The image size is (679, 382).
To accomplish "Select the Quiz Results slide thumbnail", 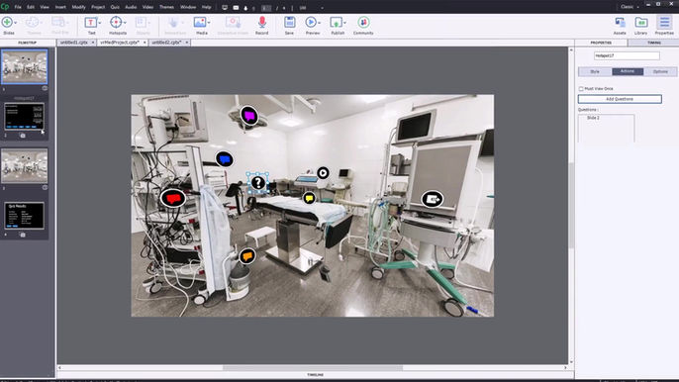I will 24,216.
